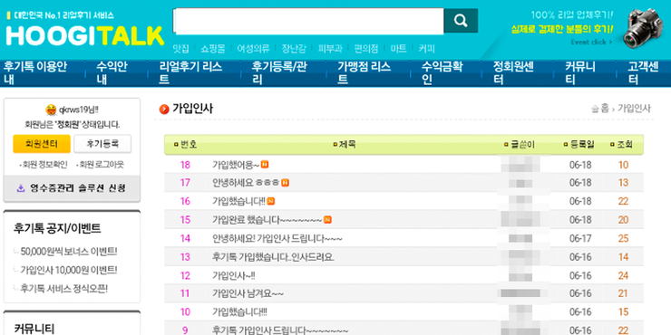Open post 안녕하세요! 가입인사 드립니다~~~

click(x=277, y=238)
